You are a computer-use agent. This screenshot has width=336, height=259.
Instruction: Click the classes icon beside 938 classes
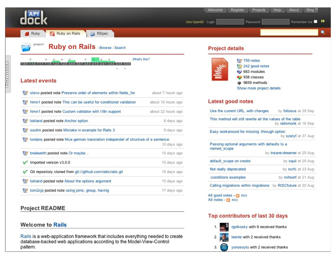pyautogui.click(x=239, y=77)
